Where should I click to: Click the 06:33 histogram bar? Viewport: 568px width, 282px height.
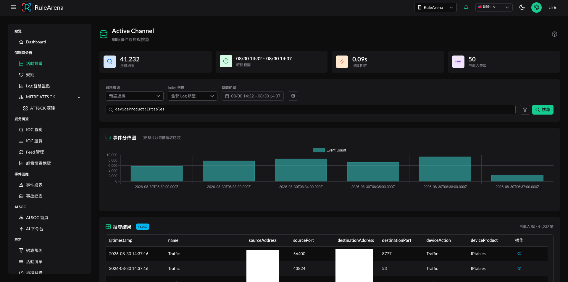click(x=229, y=171)
